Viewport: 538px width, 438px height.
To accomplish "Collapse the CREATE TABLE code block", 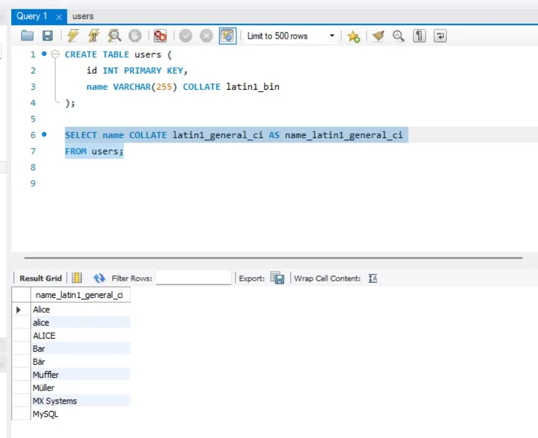I will click(55, 54).
